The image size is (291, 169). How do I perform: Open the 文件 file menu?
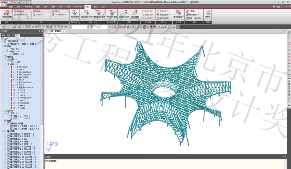3,5
